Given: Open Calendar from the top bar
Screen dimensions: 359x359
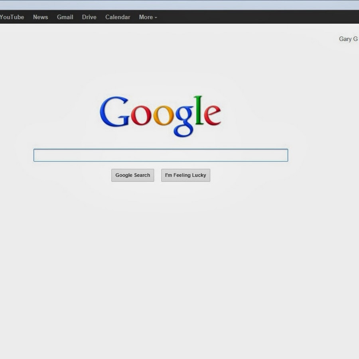Looking at the screenshot, I should click(x=118, y=17).
